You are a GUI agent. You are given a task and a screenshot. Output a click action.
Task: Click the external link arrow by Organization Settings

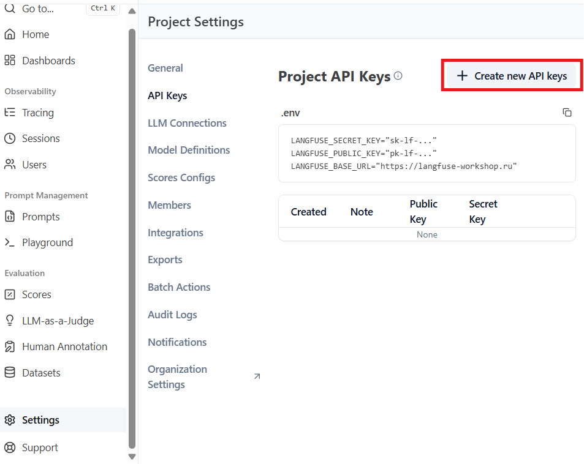coord(257,376)
